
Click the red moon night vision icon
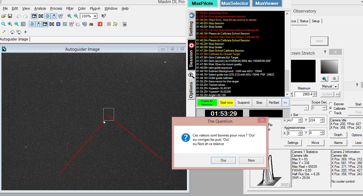click(100, 24)
